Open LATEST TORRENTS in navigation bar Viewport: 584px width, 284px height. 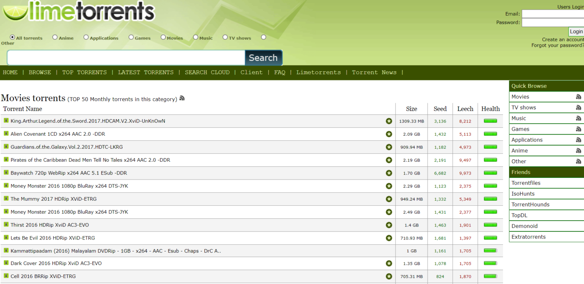click(x=146, y=72)
